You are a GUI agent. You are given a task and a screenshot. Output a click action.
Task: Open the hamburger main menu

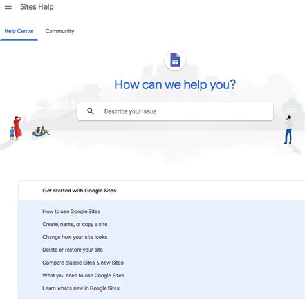(8, 7)
